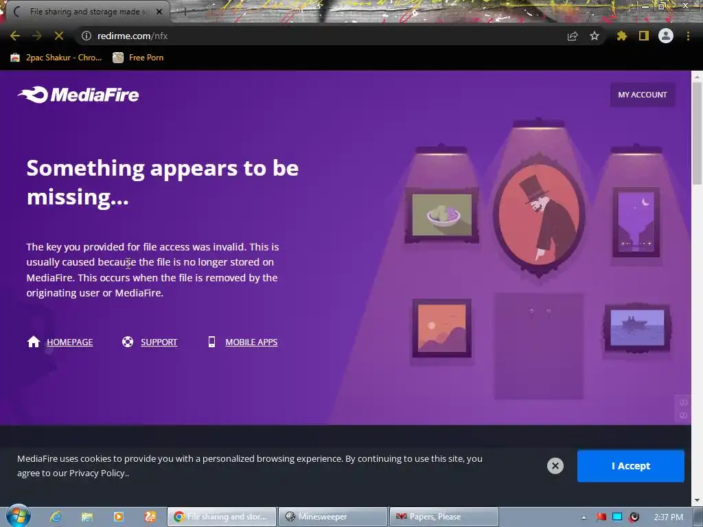Screen dimensions: 703x527
Task: Click the MediaFire logo
Action: point(78,95)
